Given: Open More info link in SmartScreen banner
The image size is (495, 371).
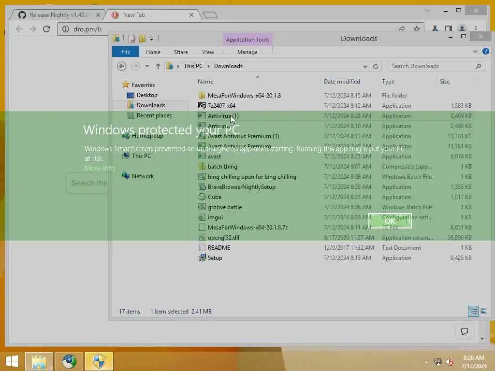Looking at the screenshot, I should [x=100, y=168].
